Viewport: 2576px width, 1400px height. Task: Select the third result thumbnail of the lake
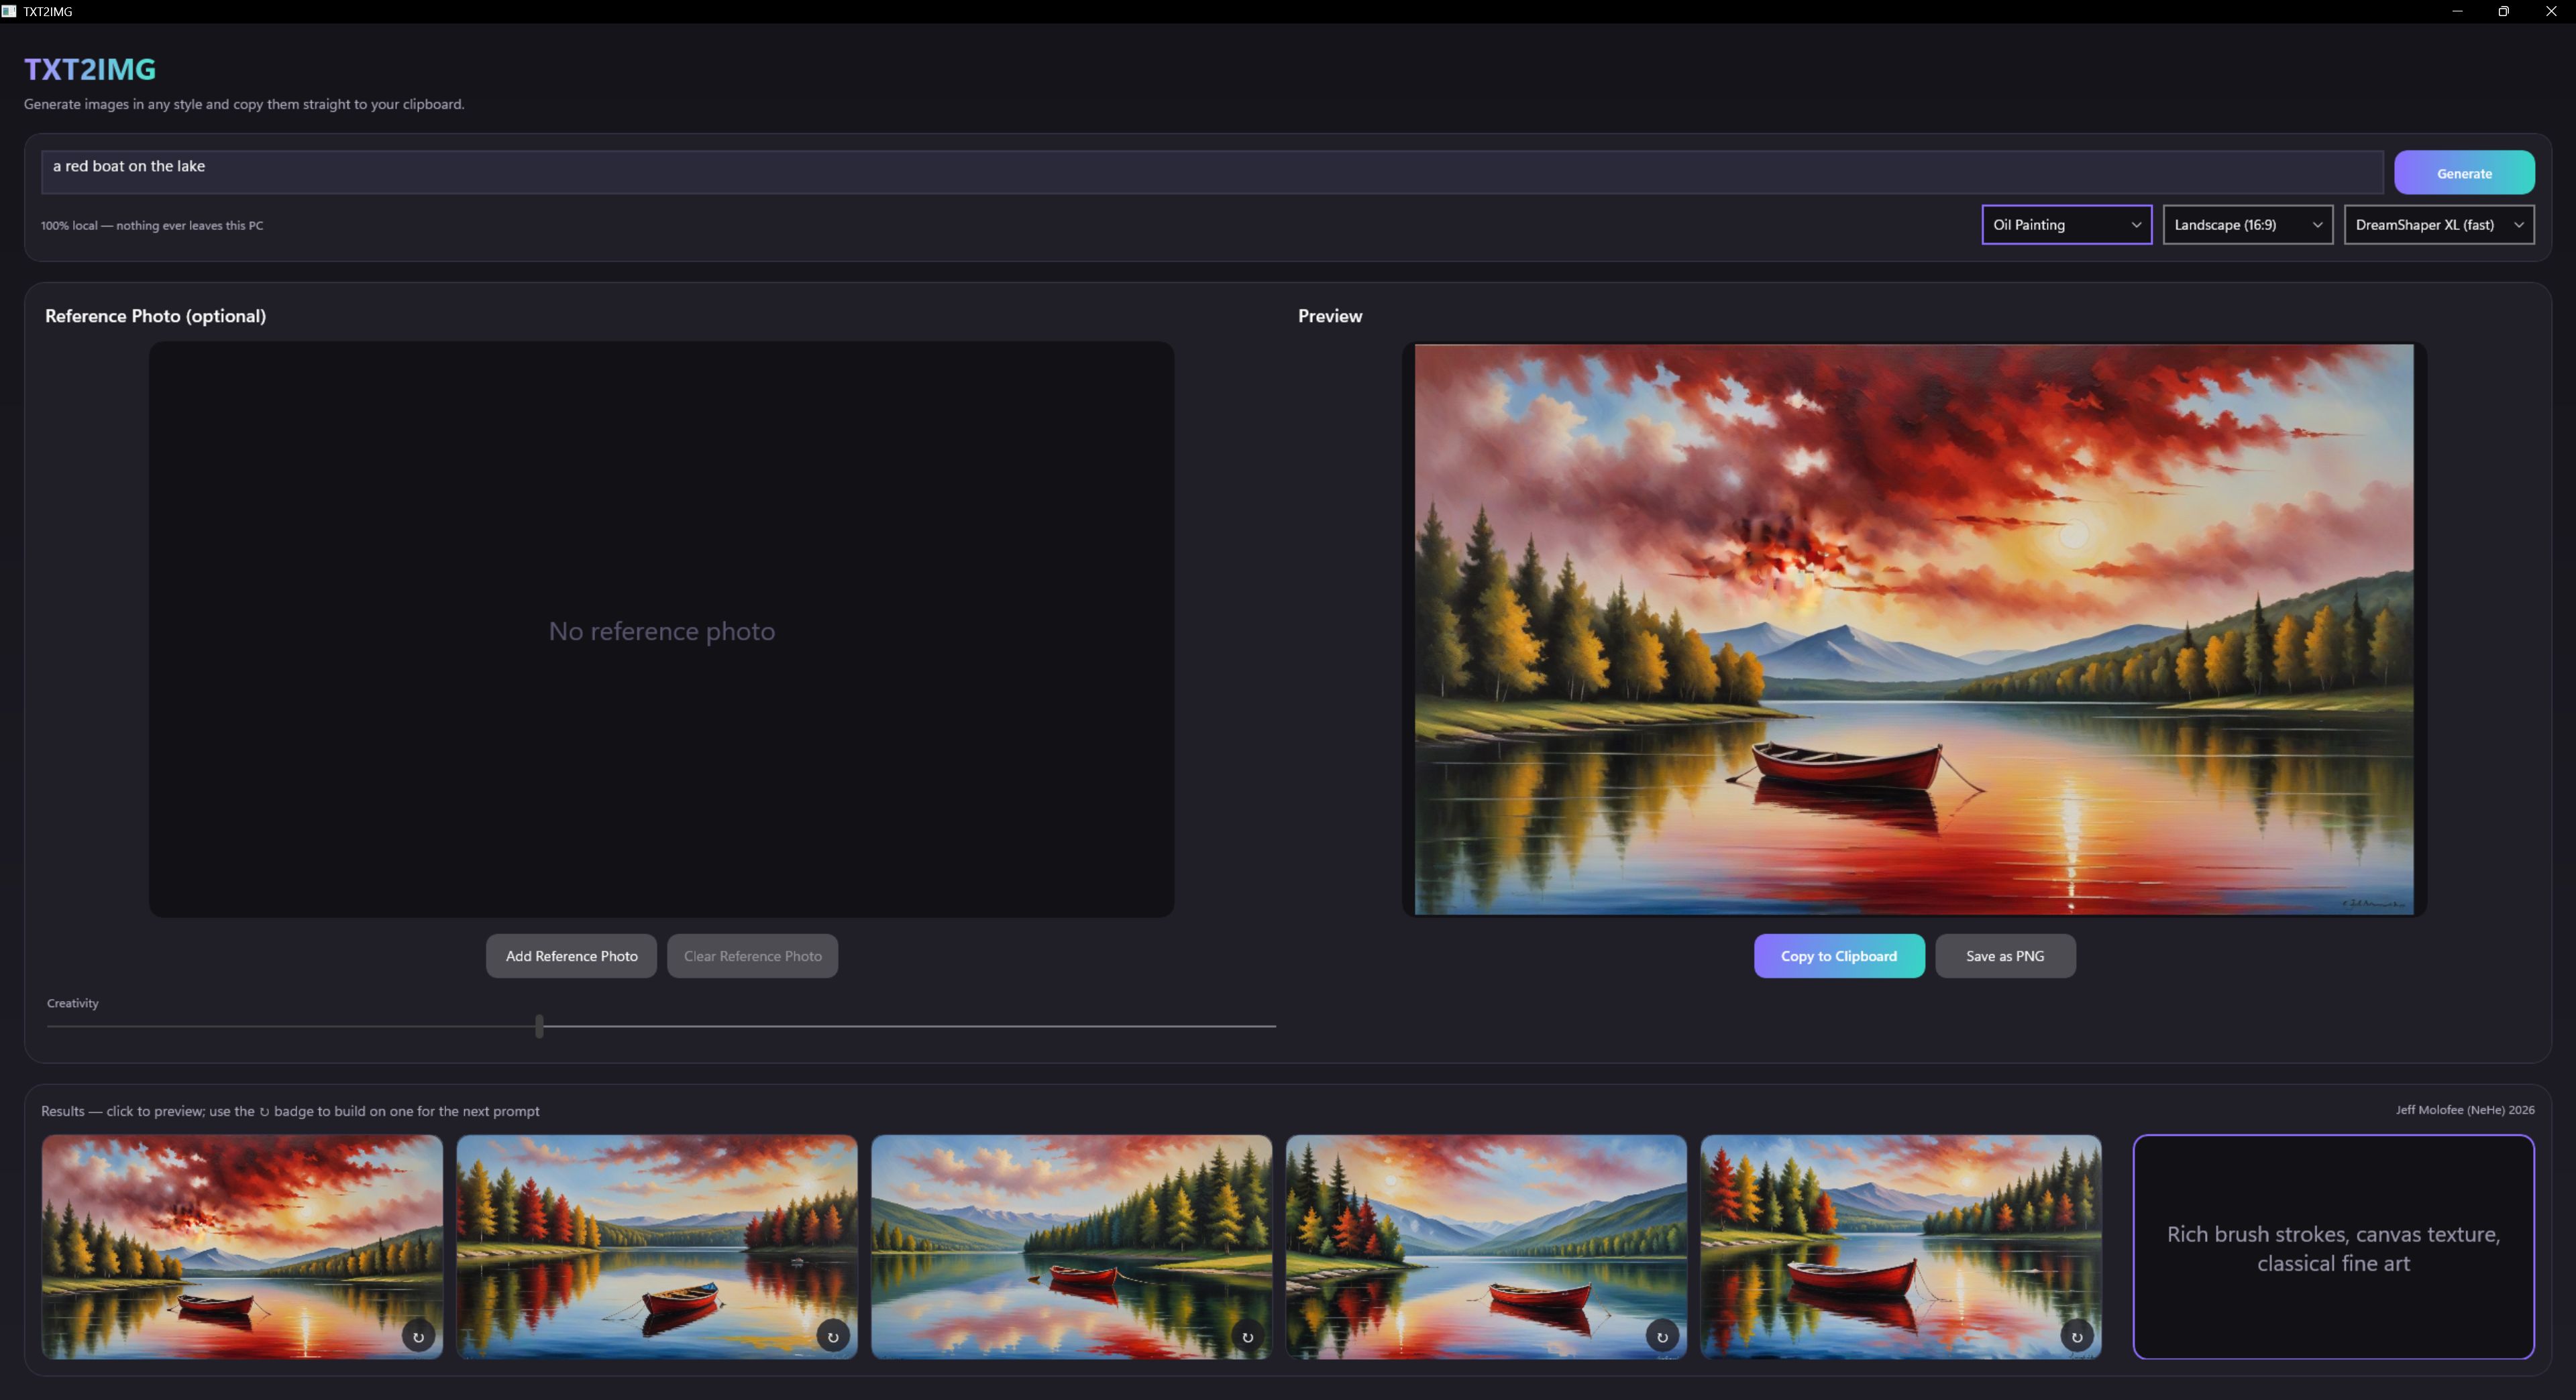pyautogui.click(x=1071, y=1246)
